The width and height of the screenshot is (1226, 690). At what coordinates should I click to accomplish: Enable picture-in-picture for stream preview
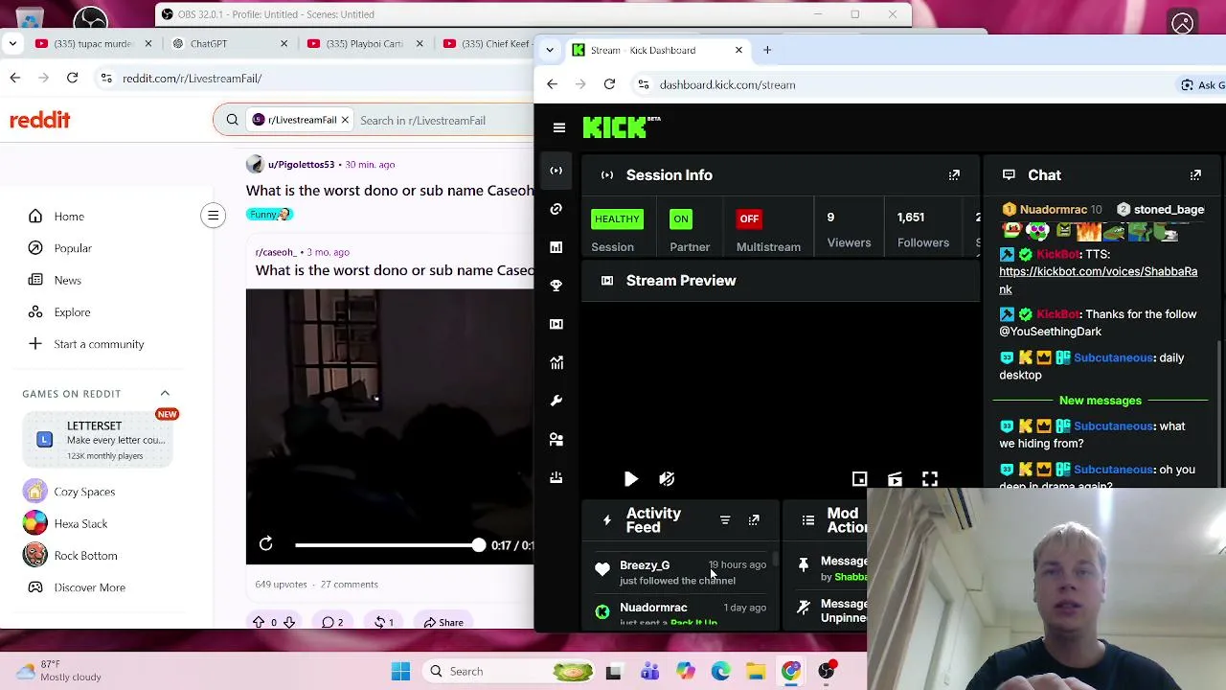[x=860, y=479]
